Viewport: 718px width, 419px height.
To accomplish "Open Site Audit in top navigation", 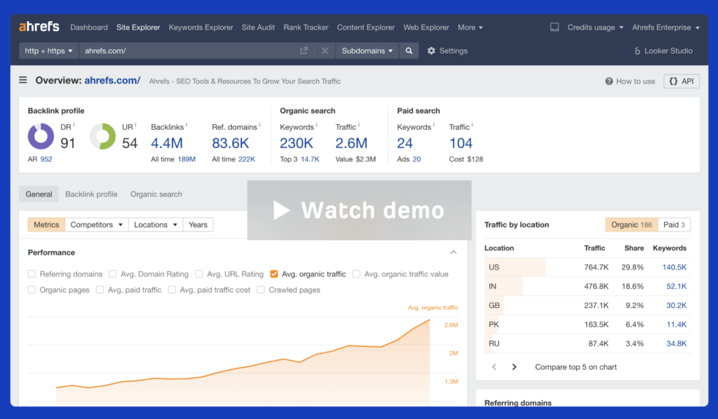I will pos(258,27).
